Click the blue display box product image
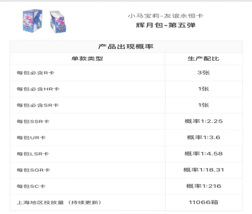 point(33,21)
